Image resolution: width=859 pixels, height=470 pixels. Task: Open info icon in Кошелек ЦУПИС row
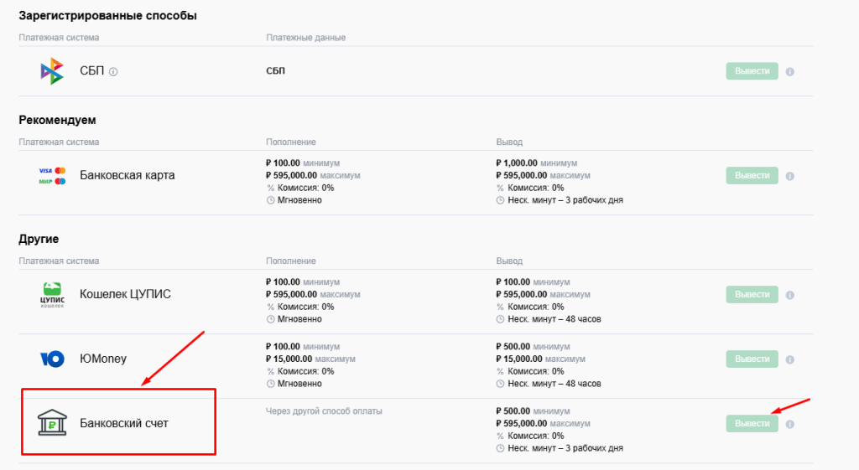coord(790,295)
